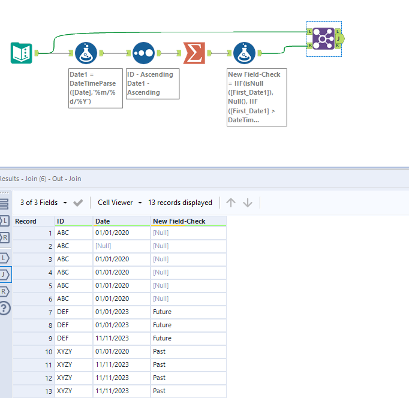The image size is (409, 398).
Task: Select DEF ID cell in record 9
Action: (x=74, y=338)
